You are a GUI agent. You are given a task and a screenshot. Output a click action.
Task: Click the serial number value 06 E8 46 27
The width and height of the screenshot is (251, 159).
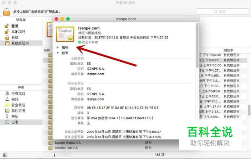point(123,108)
